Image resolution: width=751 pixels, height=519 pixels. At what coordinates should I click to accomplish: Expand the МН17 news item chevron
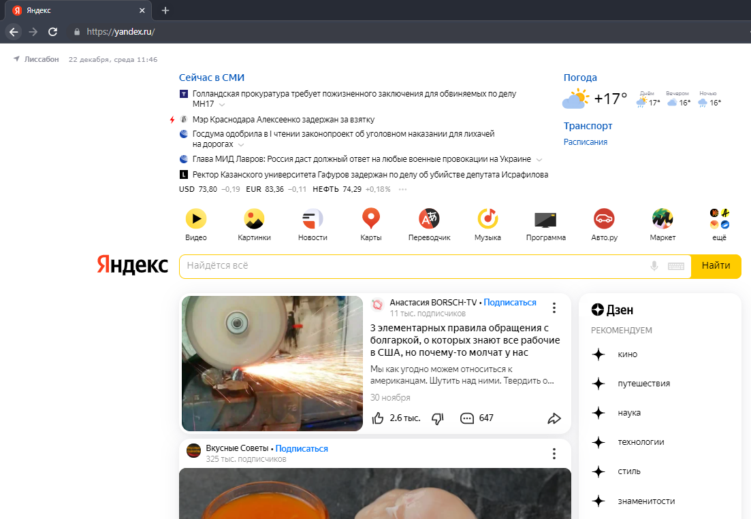pyautogui.click(x=222, y=104)
